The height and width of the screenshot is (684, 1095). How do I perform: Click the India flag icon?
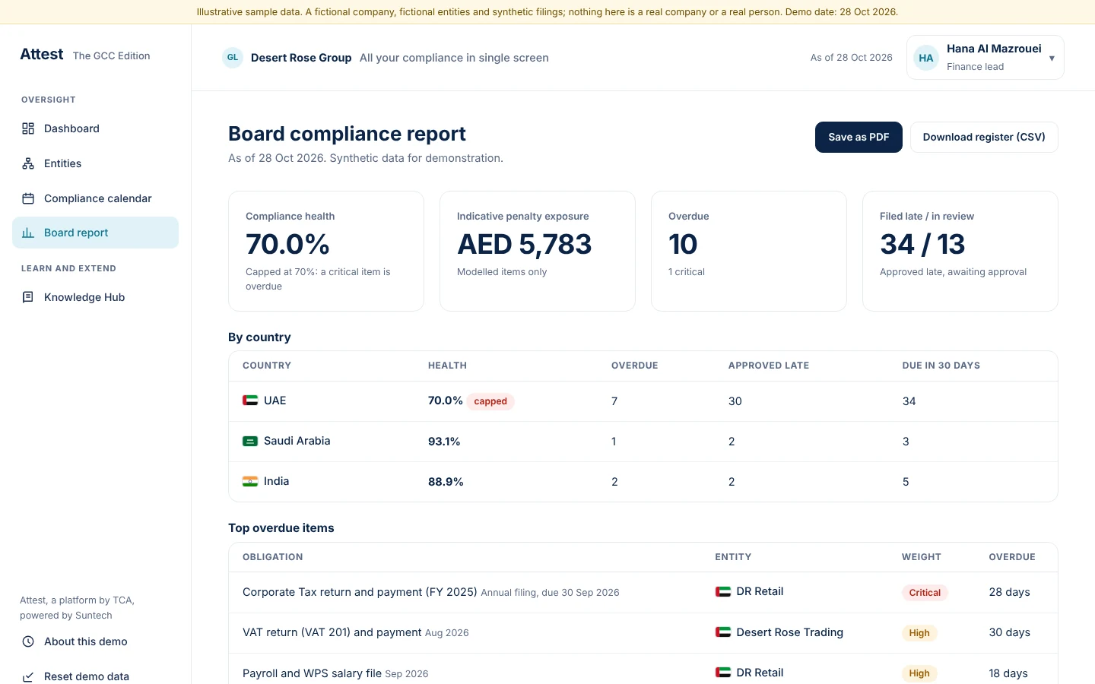pos(250,481)
